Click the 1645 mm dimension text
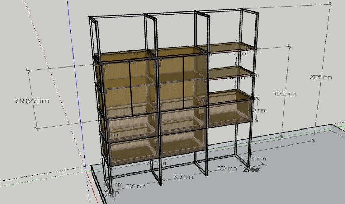345x204 pixels. click(285, 94)
